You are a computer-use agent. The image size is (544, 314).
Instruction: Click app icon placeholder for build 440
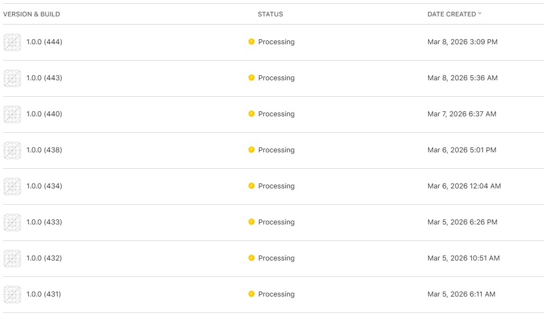click(12, 114)
